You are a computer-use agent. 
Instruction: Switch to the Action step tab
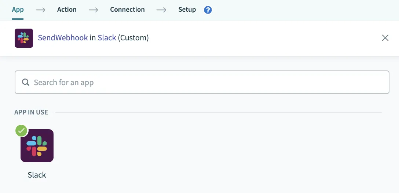(67, 10)
